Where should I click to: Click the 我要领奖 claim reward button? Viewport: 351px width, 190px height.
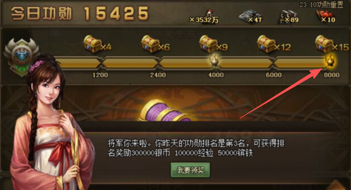point(190,170)
